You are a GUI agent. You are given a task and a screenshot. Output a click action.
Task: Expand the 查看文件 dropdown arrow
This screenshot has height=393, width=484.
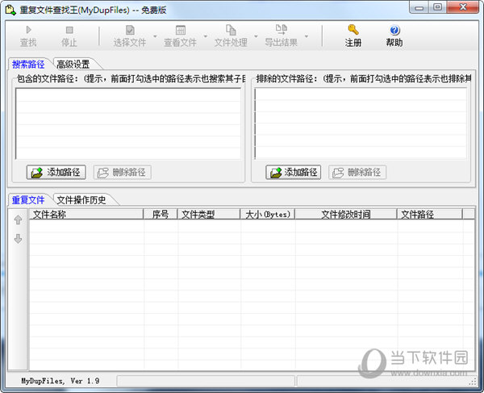tap(206, 36)
